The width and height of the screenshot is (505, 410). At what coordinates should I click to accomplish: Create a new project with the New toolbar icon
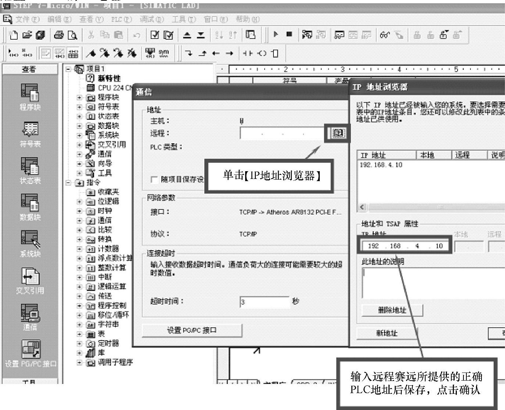pos(14,35)
